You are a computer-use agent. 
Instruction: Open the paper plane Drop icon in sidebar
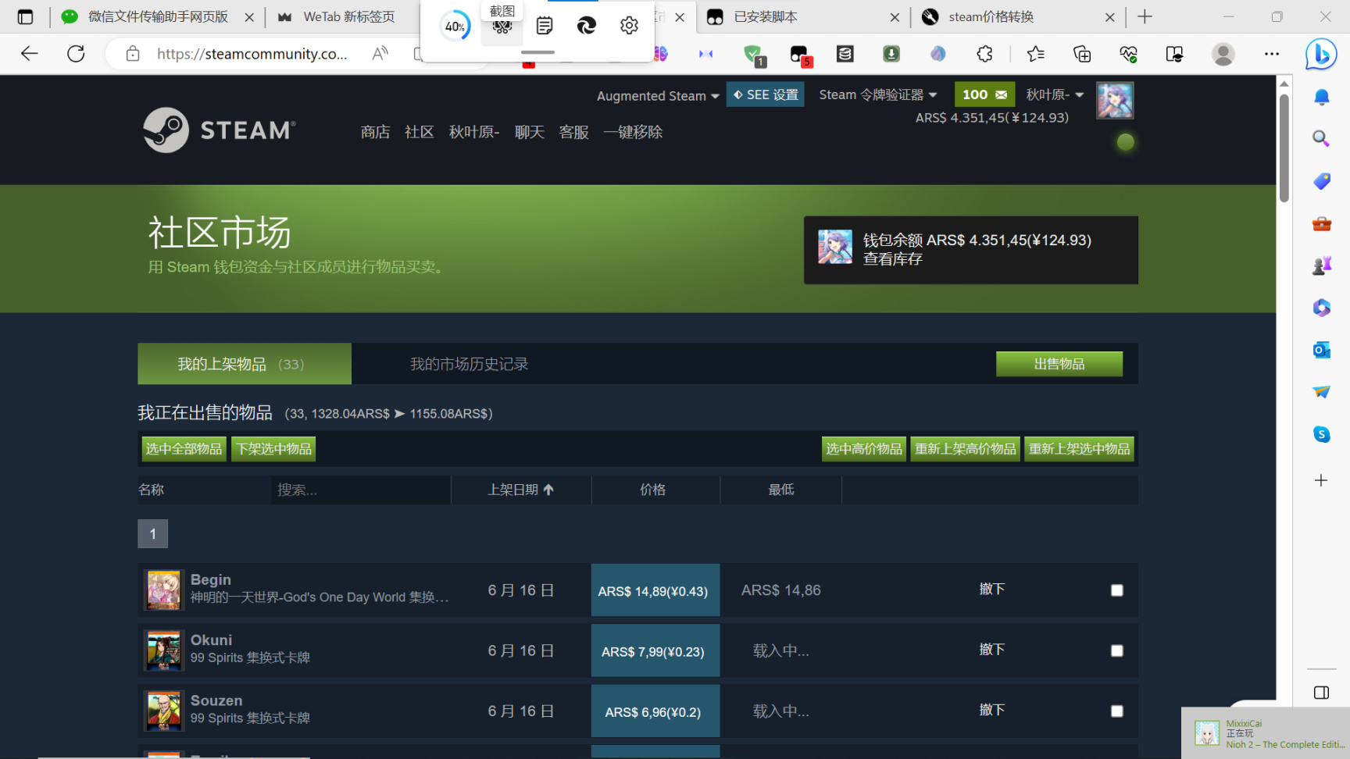point(1321,392)
